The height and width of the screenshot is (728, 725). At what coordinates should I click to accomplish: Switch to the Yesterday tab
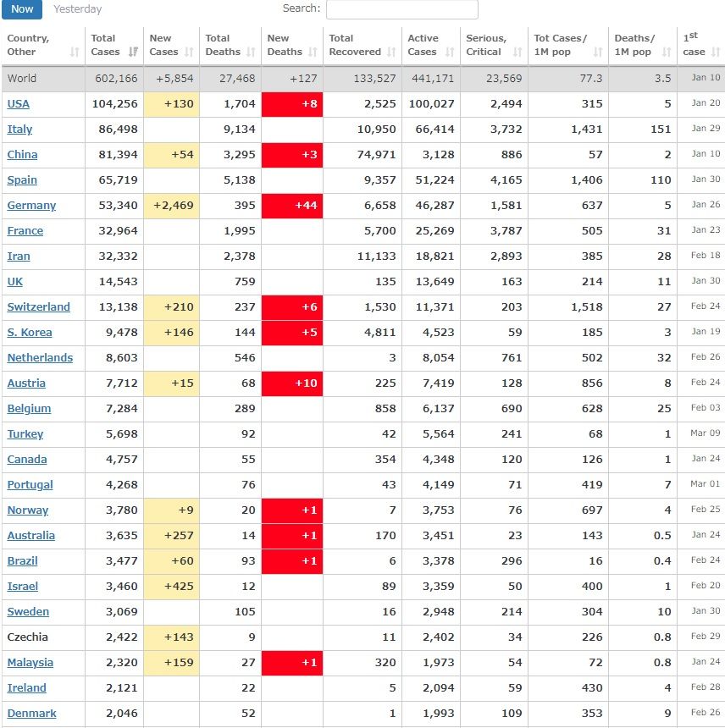click(x=77, y=9)
